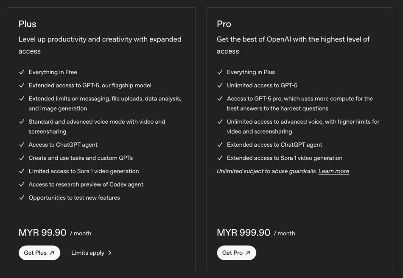Click the Get Plus button

[x=39, y=253]
